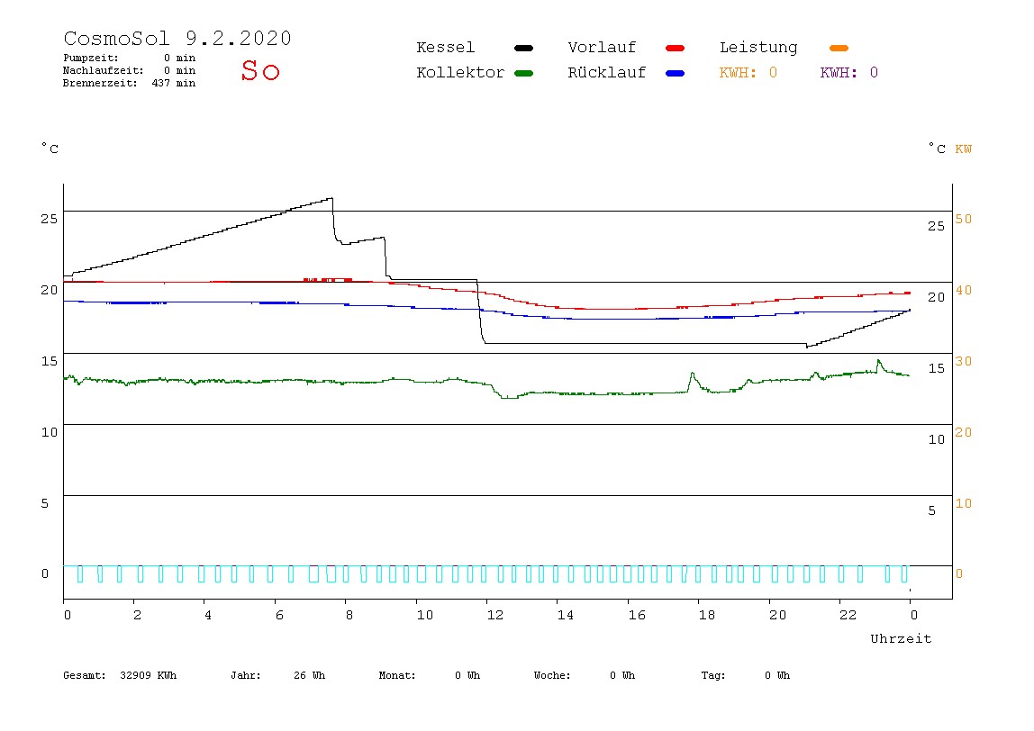Click the '8' hour tick on time axis
Image resolution: width=1034 pixels, height=731 pixels.
(x=349, y=615)
